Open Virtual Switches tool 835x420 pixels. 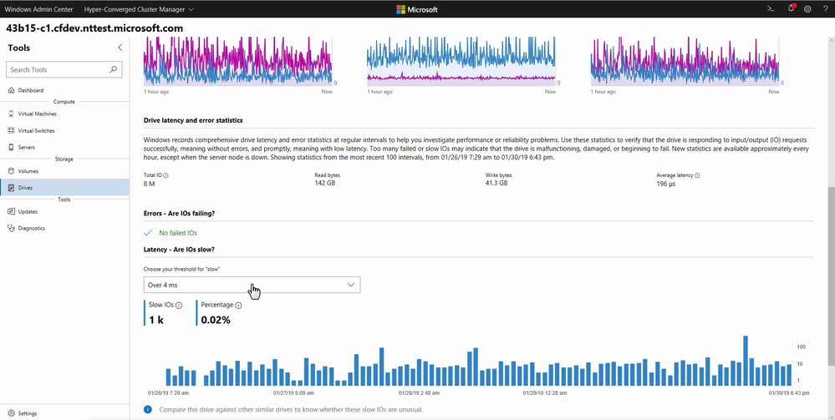(64, 130)
